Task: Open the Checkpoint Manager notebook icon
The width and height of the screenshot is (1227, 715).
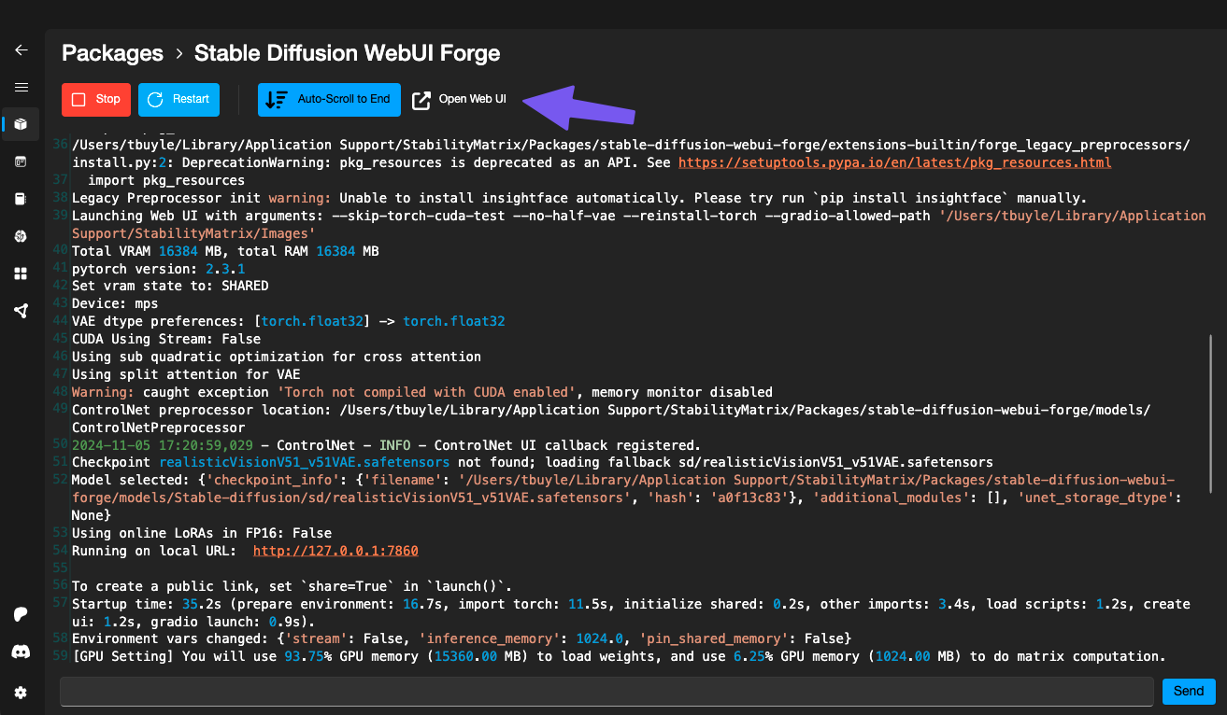Action: pyautogui.click(x=21, y=199)
